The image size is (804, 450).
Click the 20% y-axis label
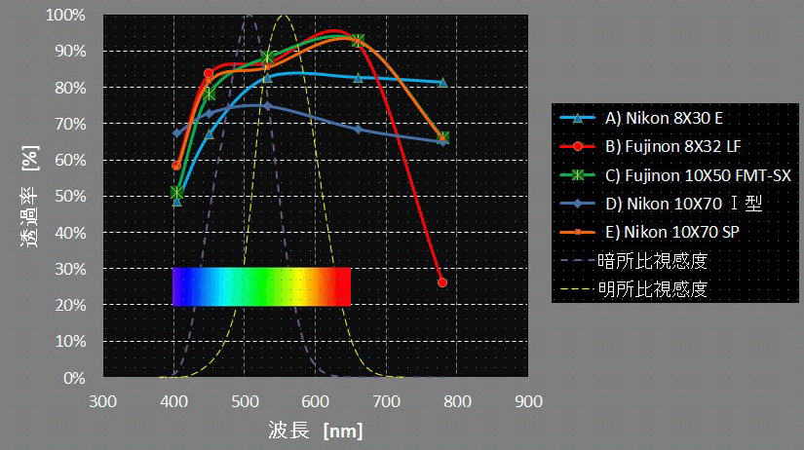[70, 305]
